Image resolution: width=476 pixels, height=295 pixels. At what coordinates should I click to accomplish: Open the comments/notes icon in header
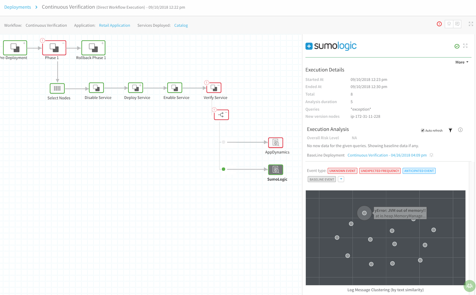tap(457, 24)
